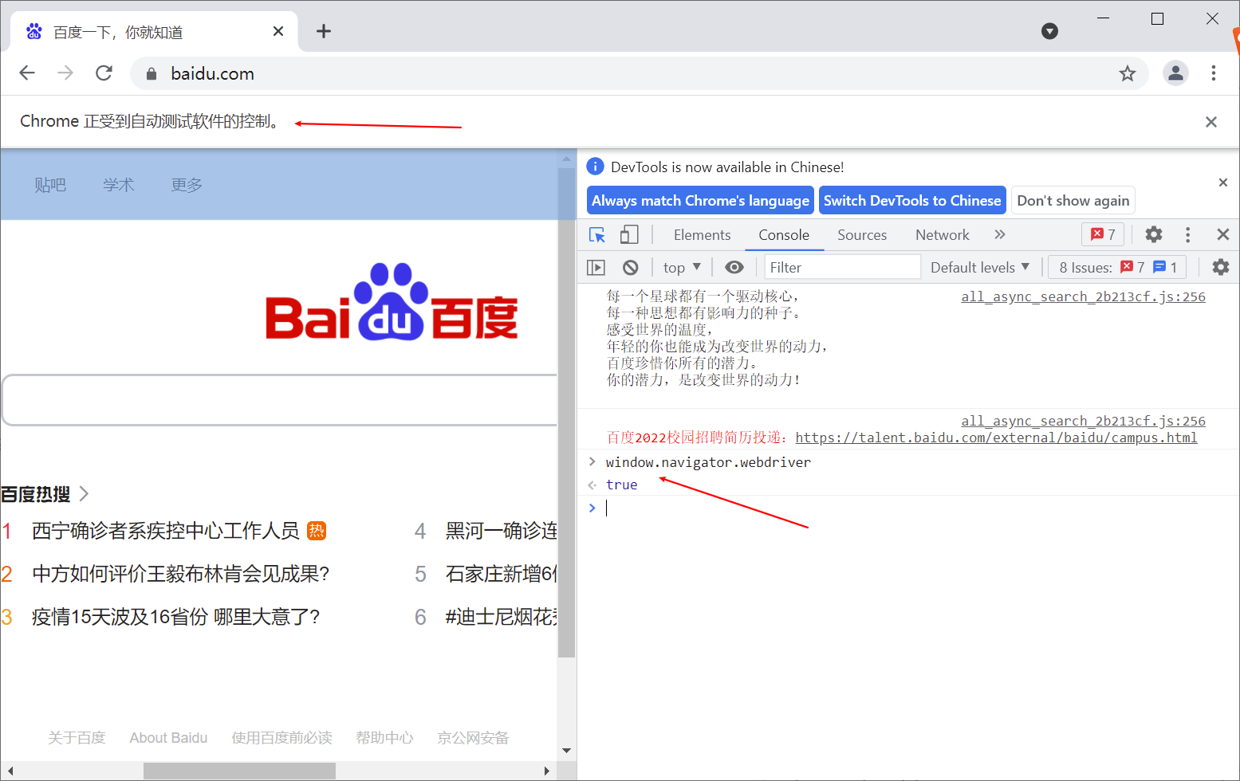Open hot search item 中方如何评价王毅布林肯会见成果

coord(181,574)
